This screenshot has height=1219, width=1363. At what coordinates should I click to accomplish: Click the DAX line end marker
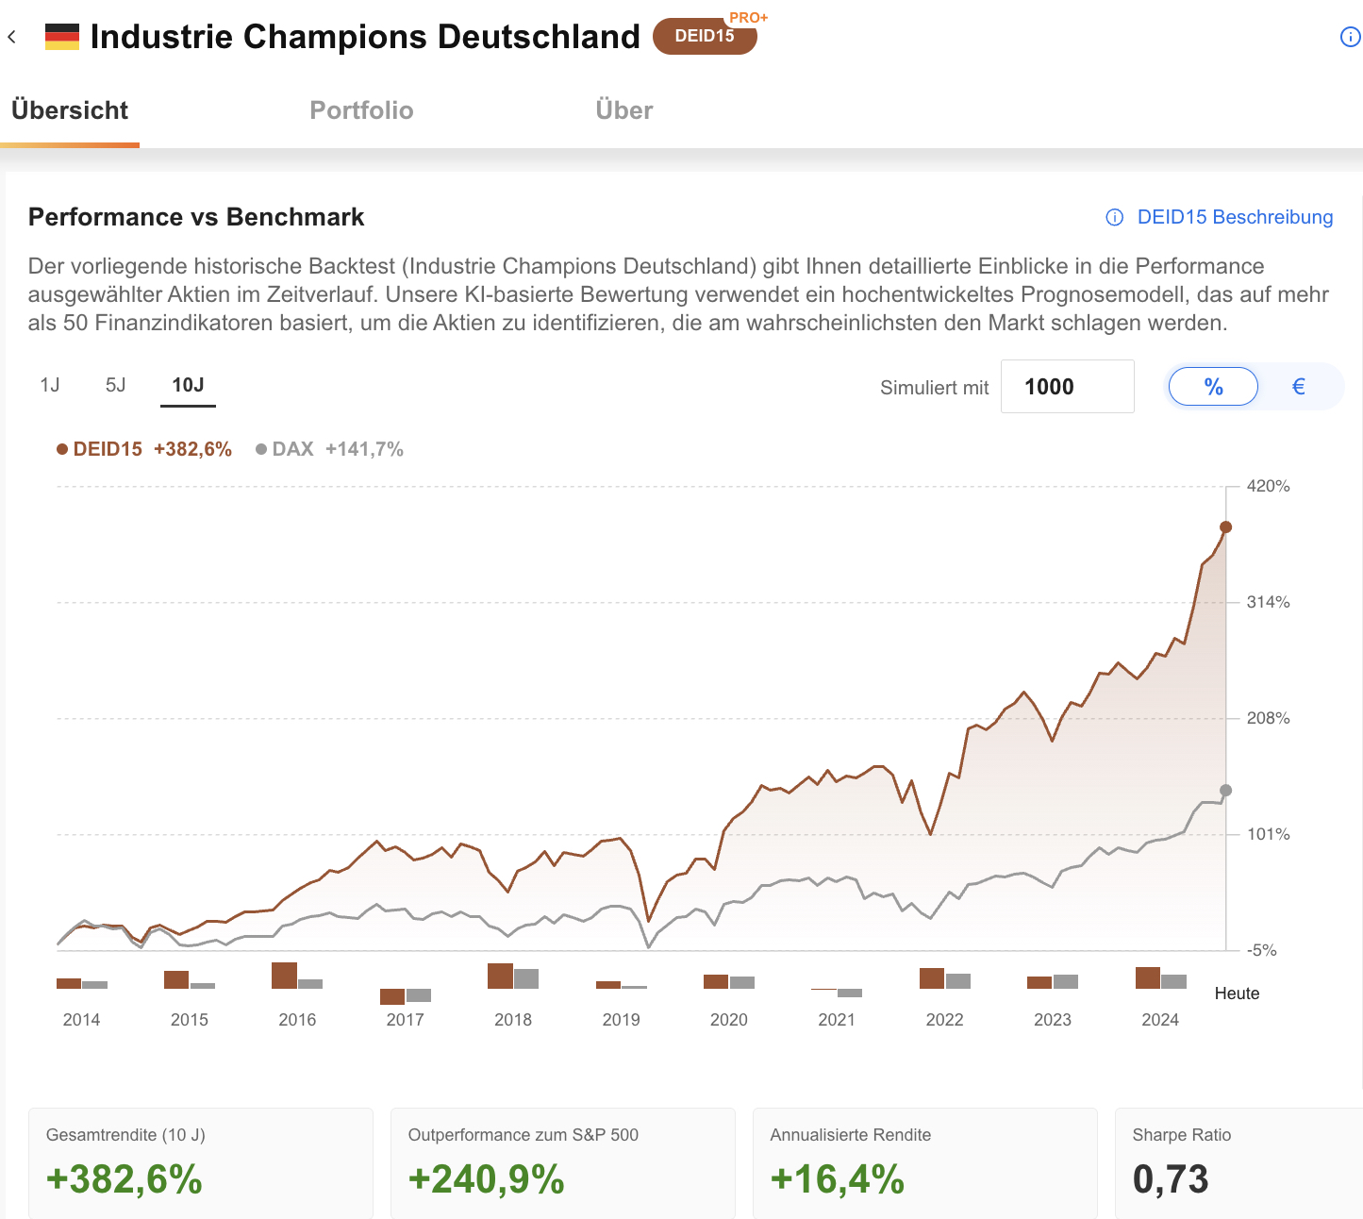pyautogui.click(x=1225, y=791)
